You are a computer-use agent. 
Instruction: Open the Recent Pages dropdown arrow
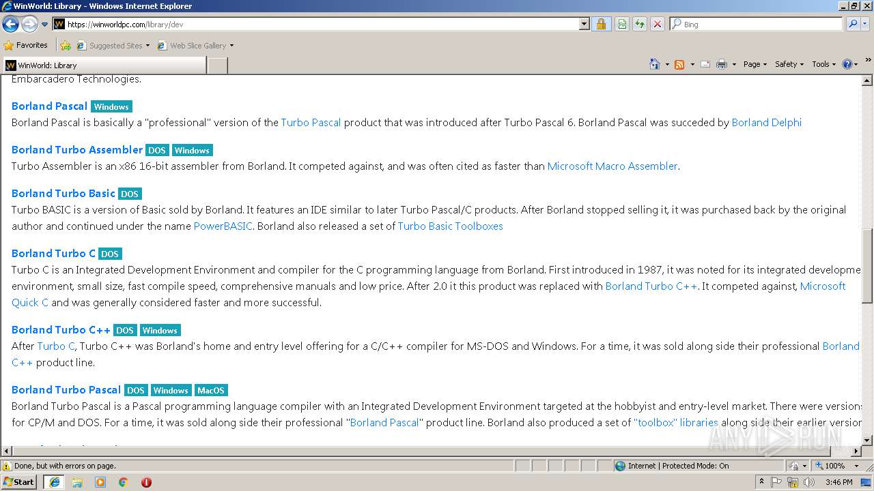click(45, 25)
